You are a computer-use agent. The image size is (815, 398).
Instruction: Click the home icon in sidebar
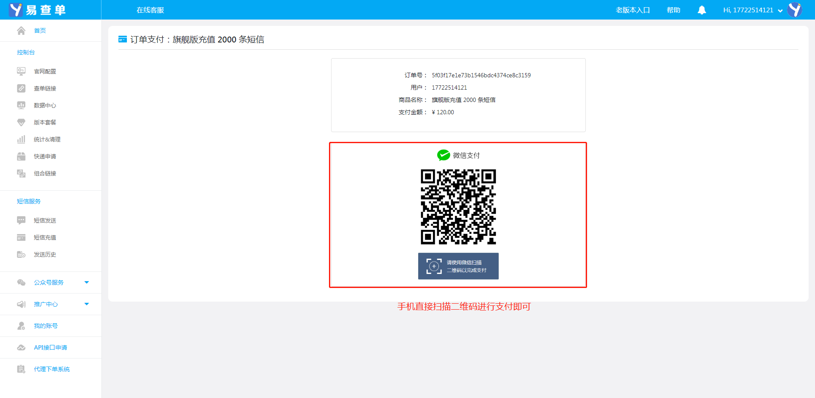point(21,31)
